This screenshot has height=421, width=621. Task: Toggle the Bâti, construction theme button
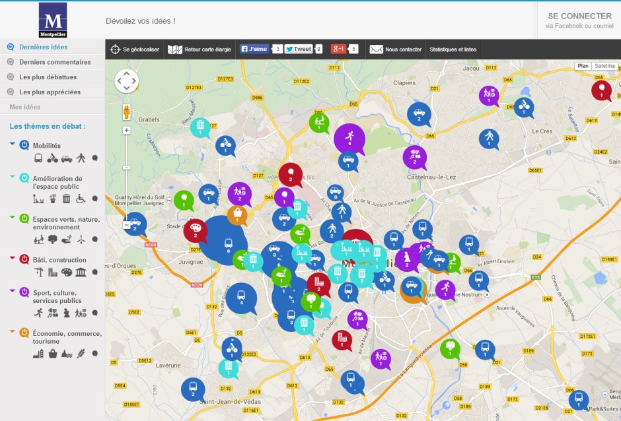pos(24,259)
